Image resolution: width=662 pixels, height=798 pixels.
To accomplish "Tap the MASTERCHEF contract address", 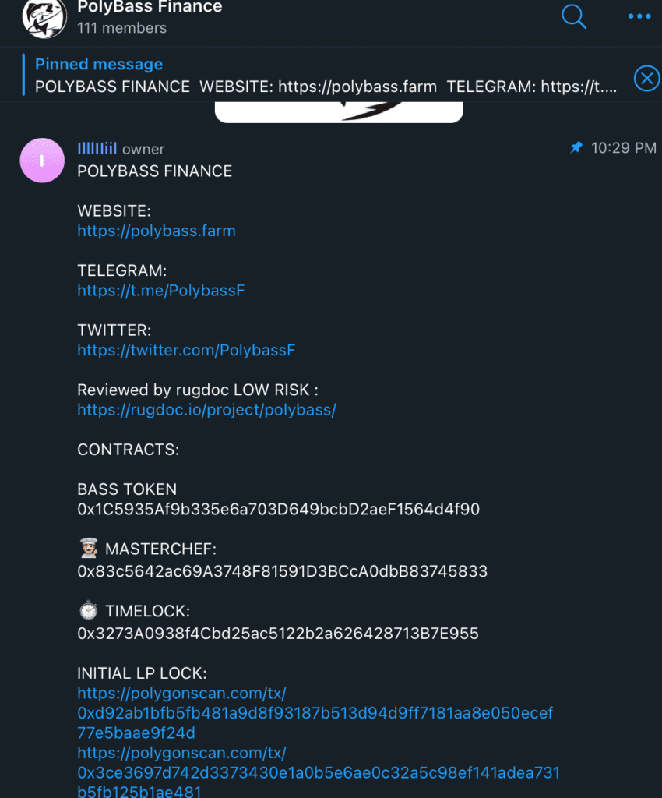I will (282, 571).
